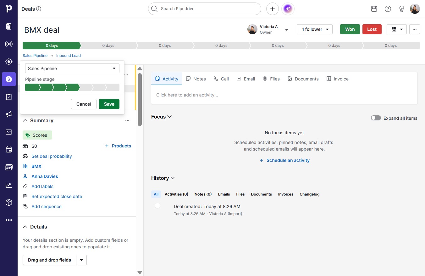Switch to the Notes tab
This screenshot has width=425, height=276.
pyautogui.click(x=196, y=79)
